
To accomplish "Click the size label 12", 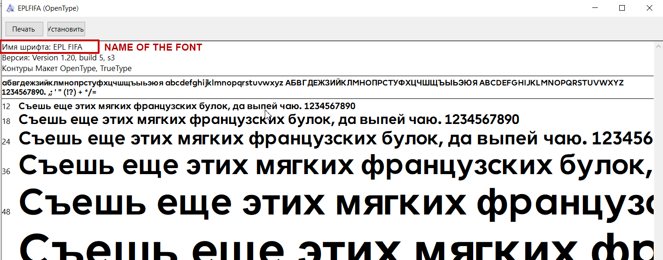I will 6,107.
